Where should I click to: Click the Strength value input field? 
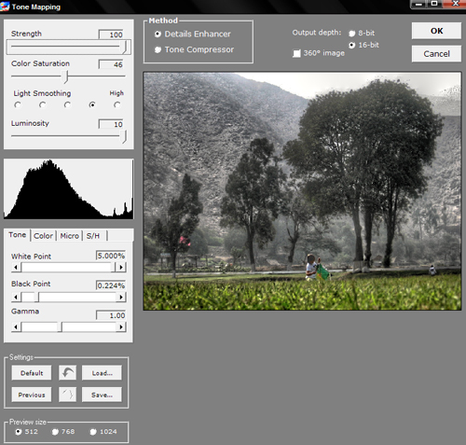click(111, 35)
